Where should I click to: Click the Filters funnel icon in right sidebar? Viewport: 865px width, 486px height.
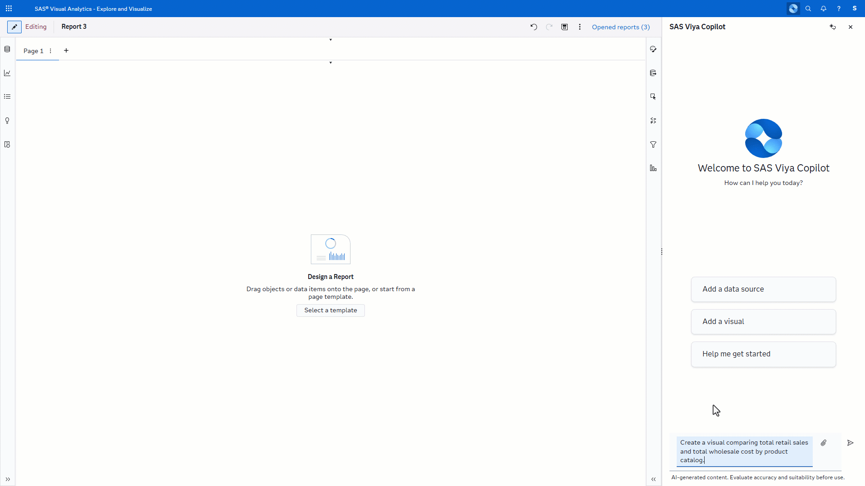pyautogui.click(x=653, y=144)
